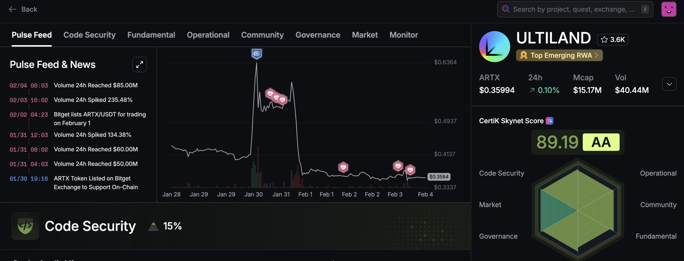The image size is (684, 261).
Task: Click the 01/30 19:16 timestamp
Action: click(29, 179)
